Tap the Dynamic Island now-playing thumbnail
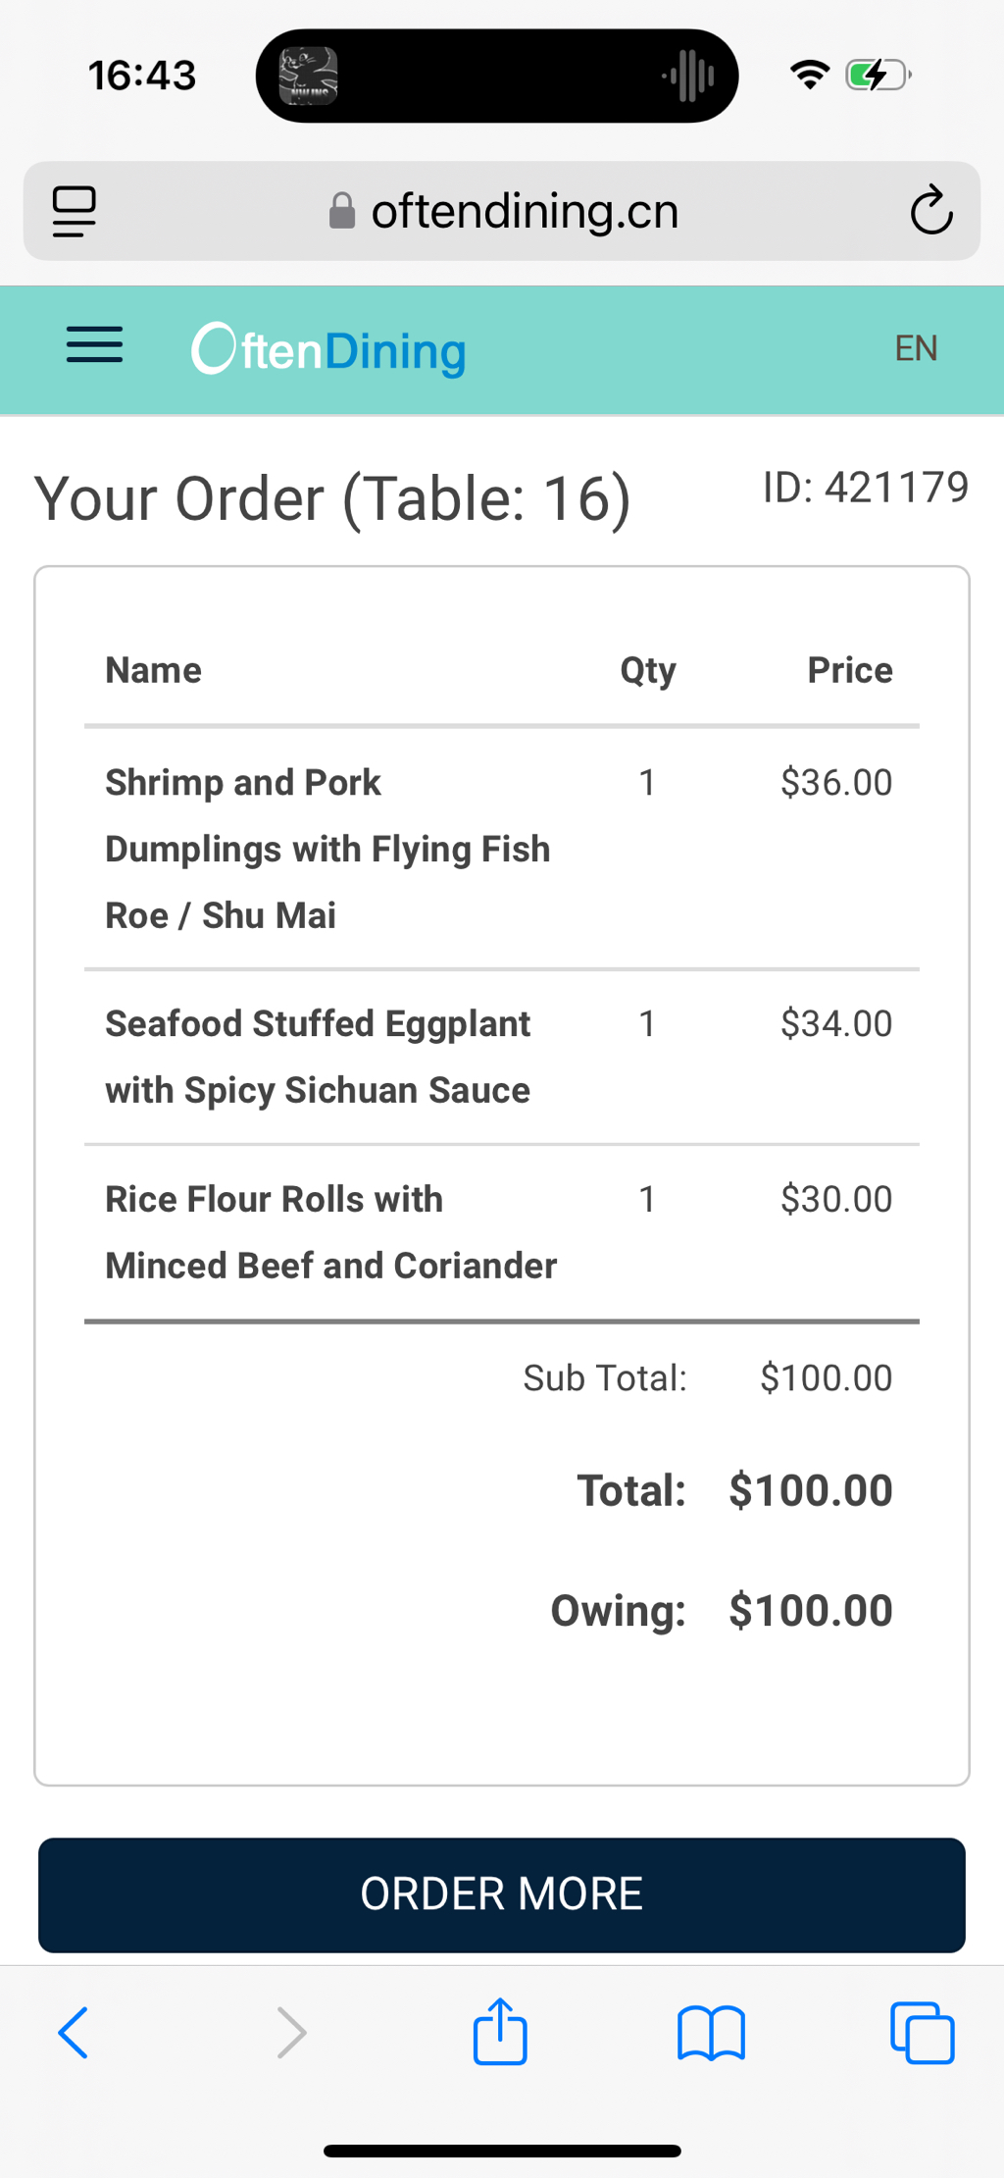The image size is (1004, 2178). pyautogui.click(x=309, y=76)
